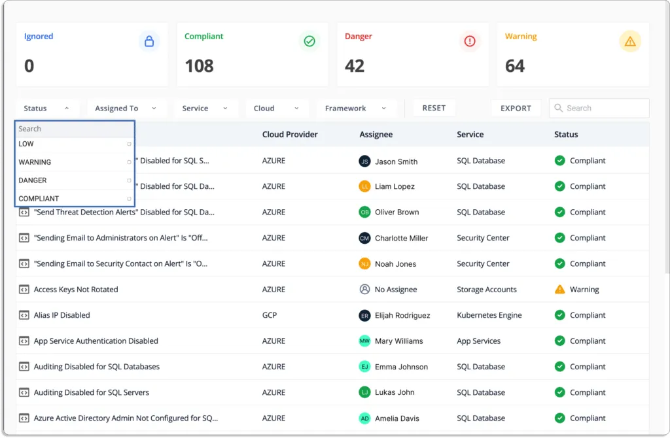Screen dimensions: 670x438
Task: Click Elijah Rodriguez's ER avatar
Action: [x=364, y=316]
